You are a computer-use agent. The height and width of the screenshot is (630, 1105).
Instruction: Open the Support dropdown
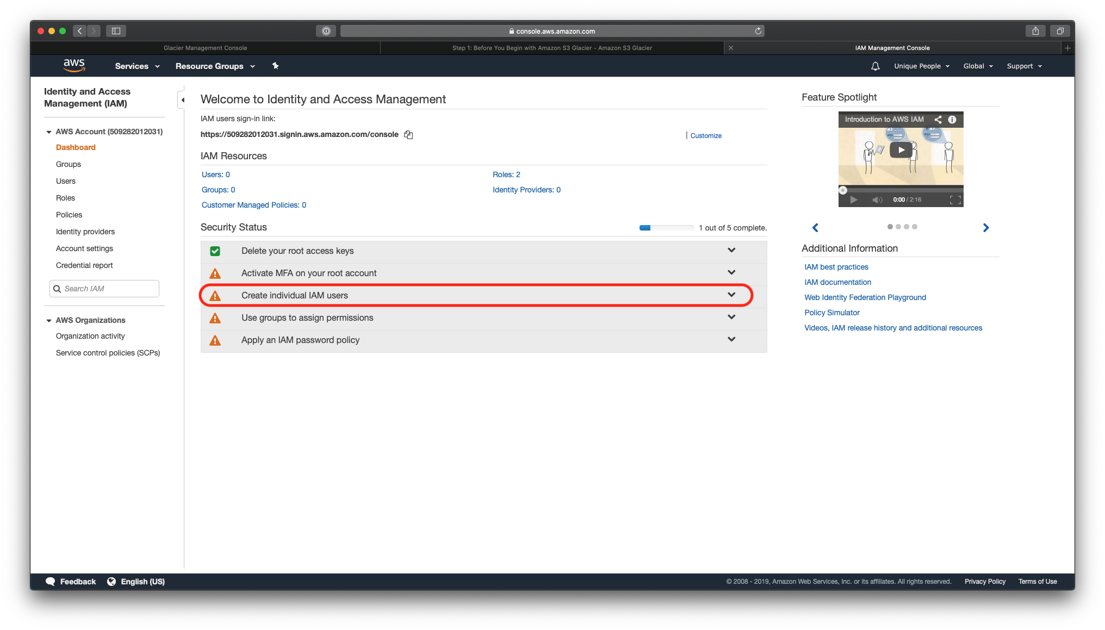pyautogui.click(x=1025, y=66)
